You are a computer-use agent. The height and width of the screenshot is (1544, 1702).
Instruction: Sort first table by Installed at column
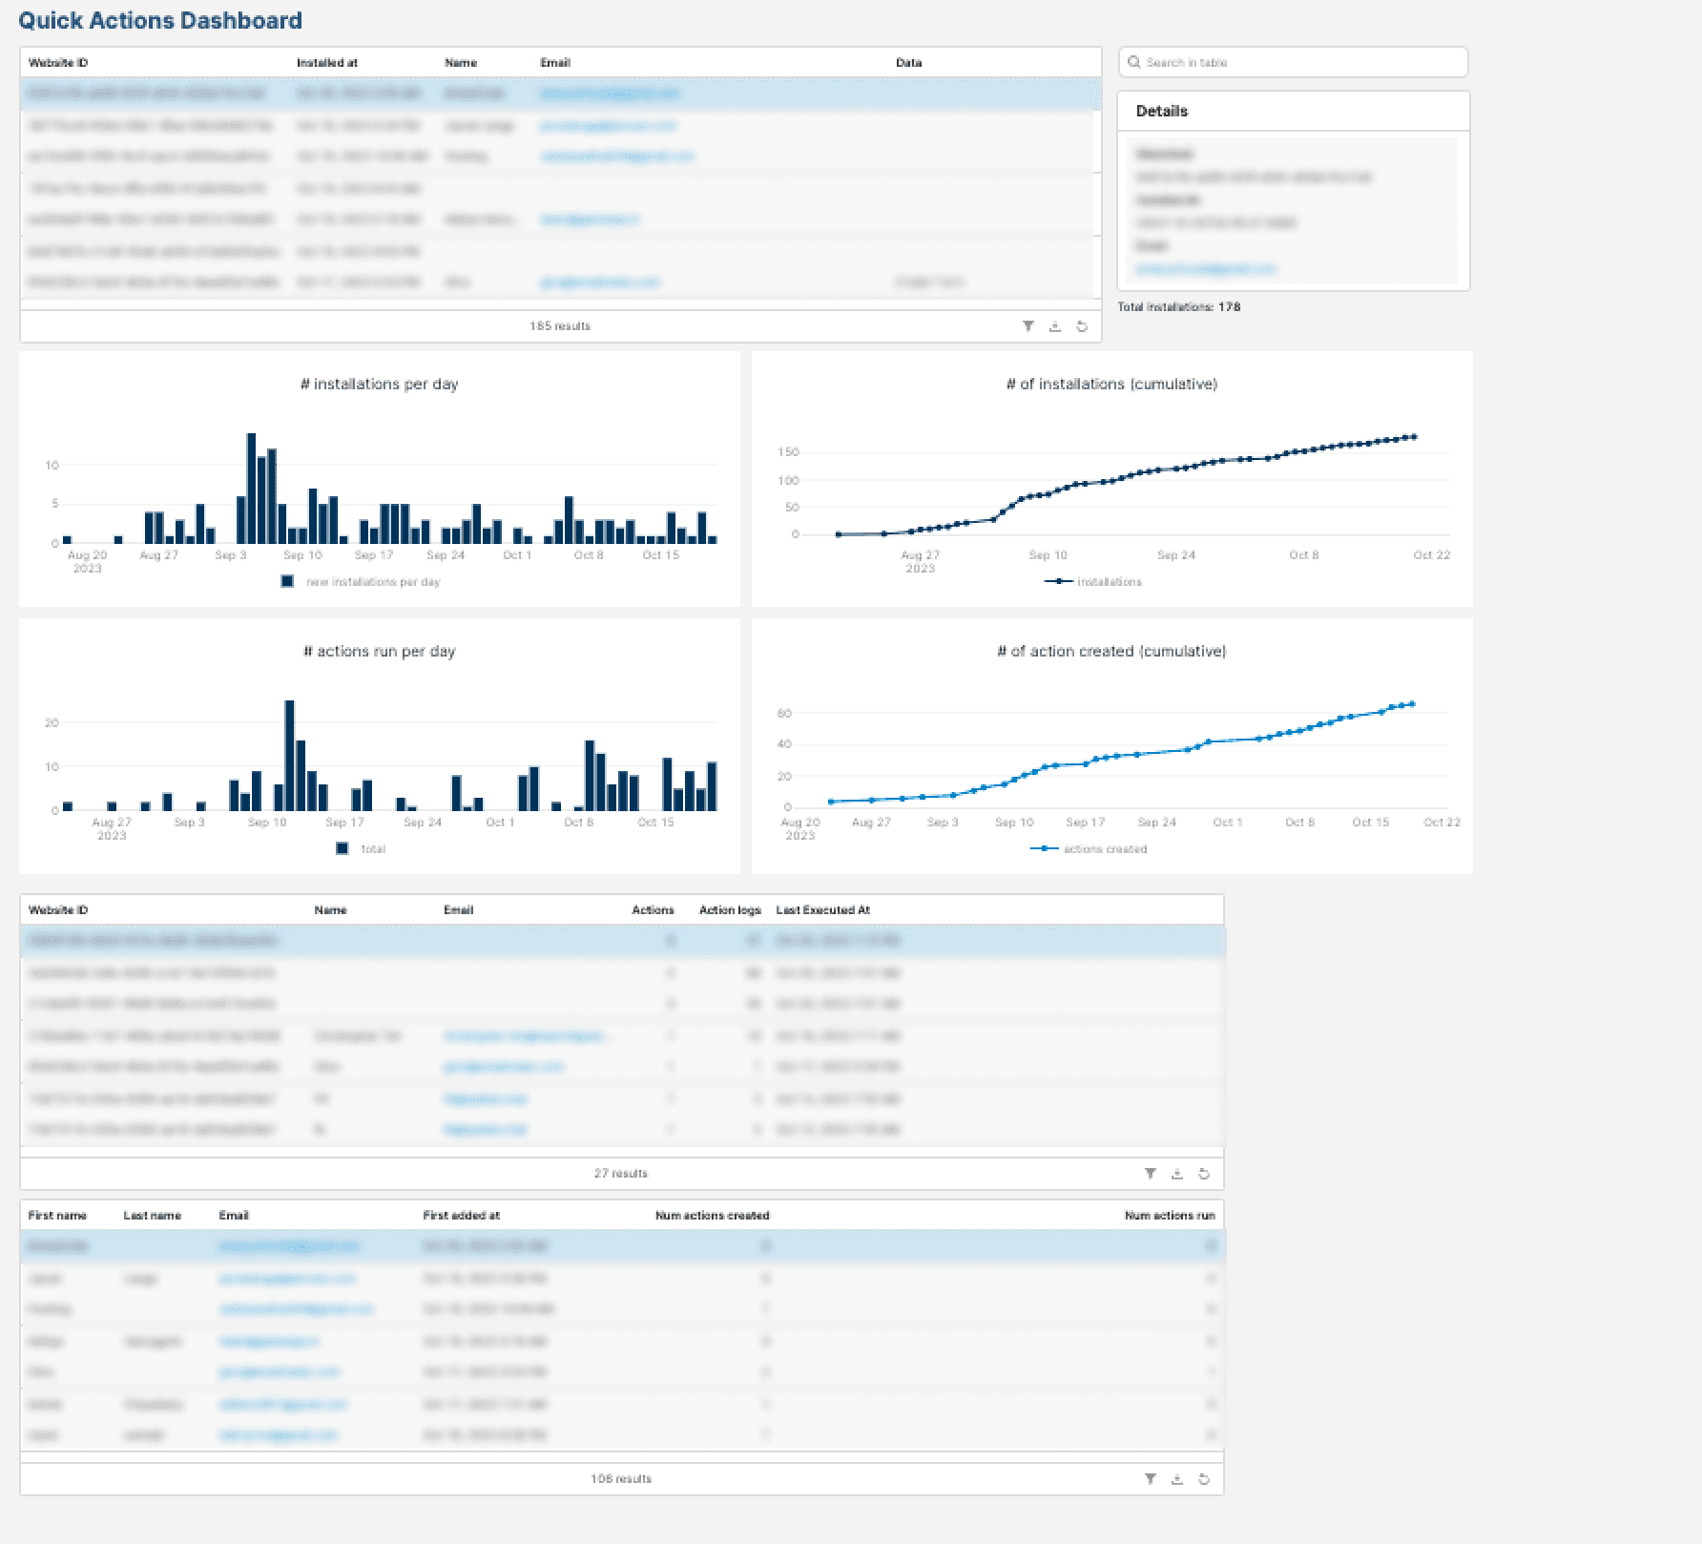[326, 63]
